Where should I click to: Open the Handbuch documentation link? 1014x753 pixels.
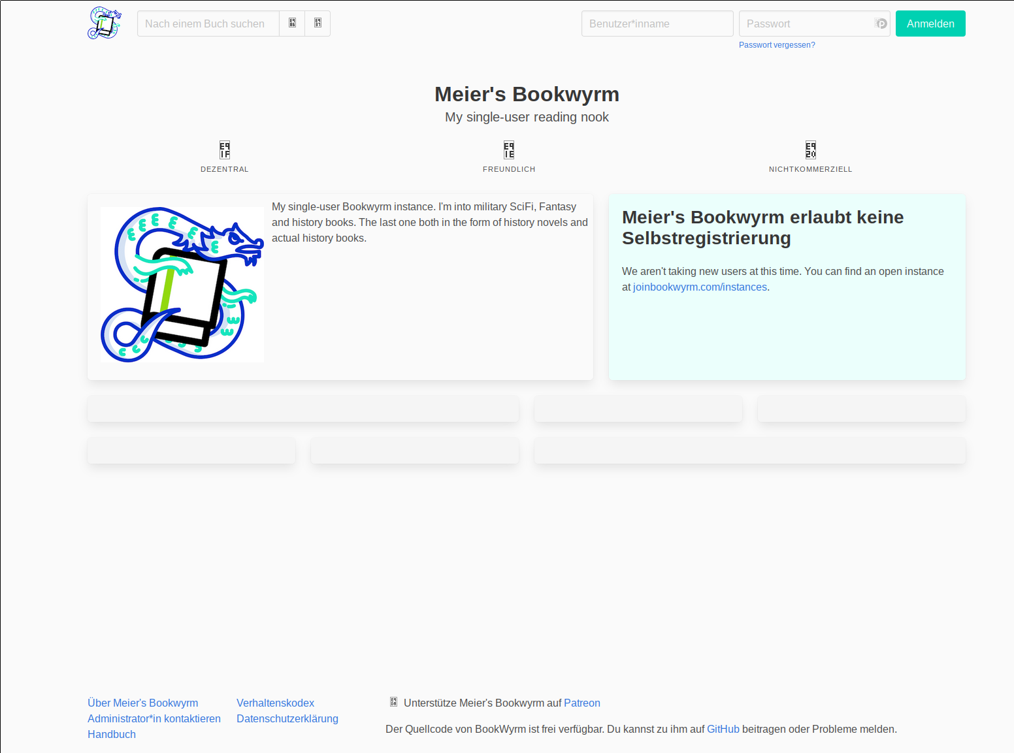click(111, 734)
